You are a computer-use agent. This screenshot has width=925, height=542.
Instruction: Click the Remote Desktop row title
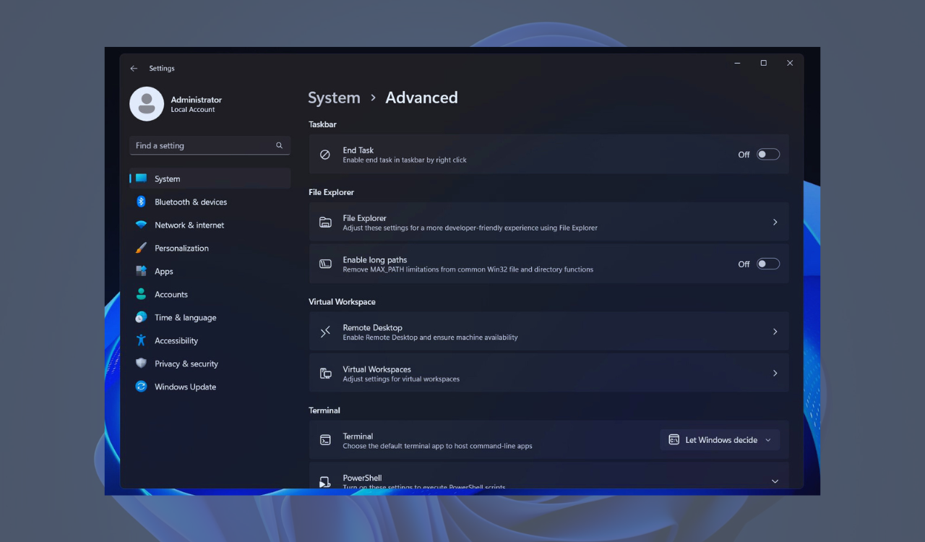tap(372, 327)
